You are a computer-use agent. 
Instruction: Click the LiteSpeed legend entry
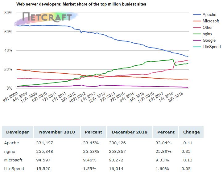[x=207, y=47]
